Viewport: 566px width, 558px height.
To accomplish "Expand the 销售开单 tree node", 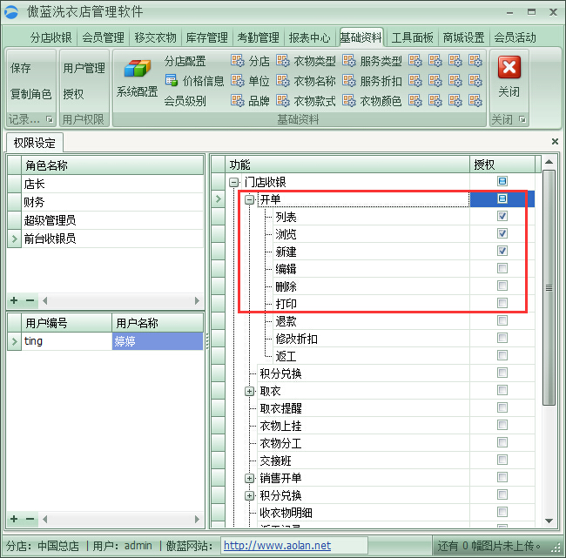I will pyautogui.click(x=250, y=478).
